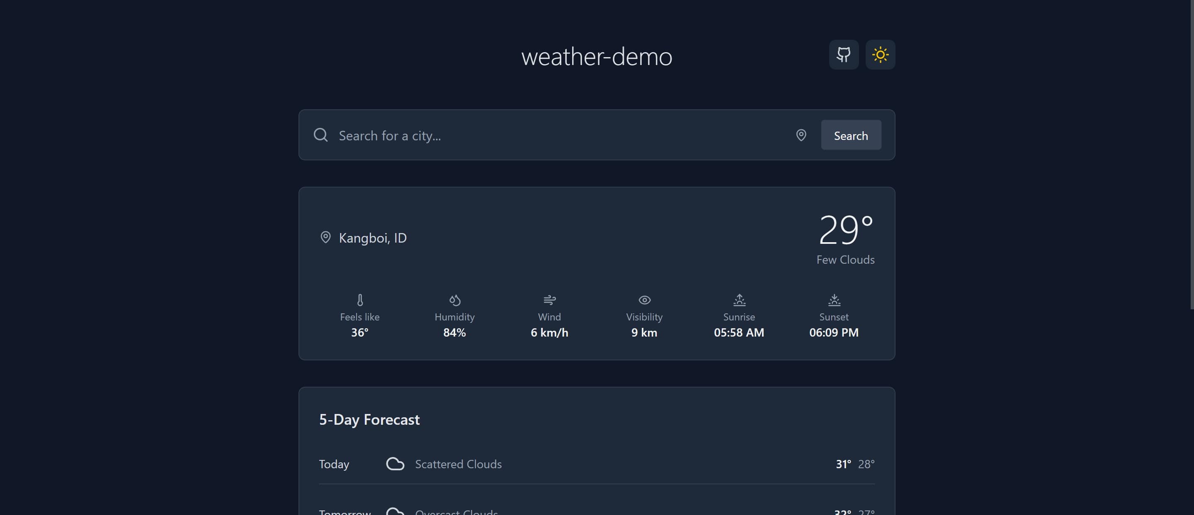Click the Sunrise icon
The image size is (1194, 515).
739,300
